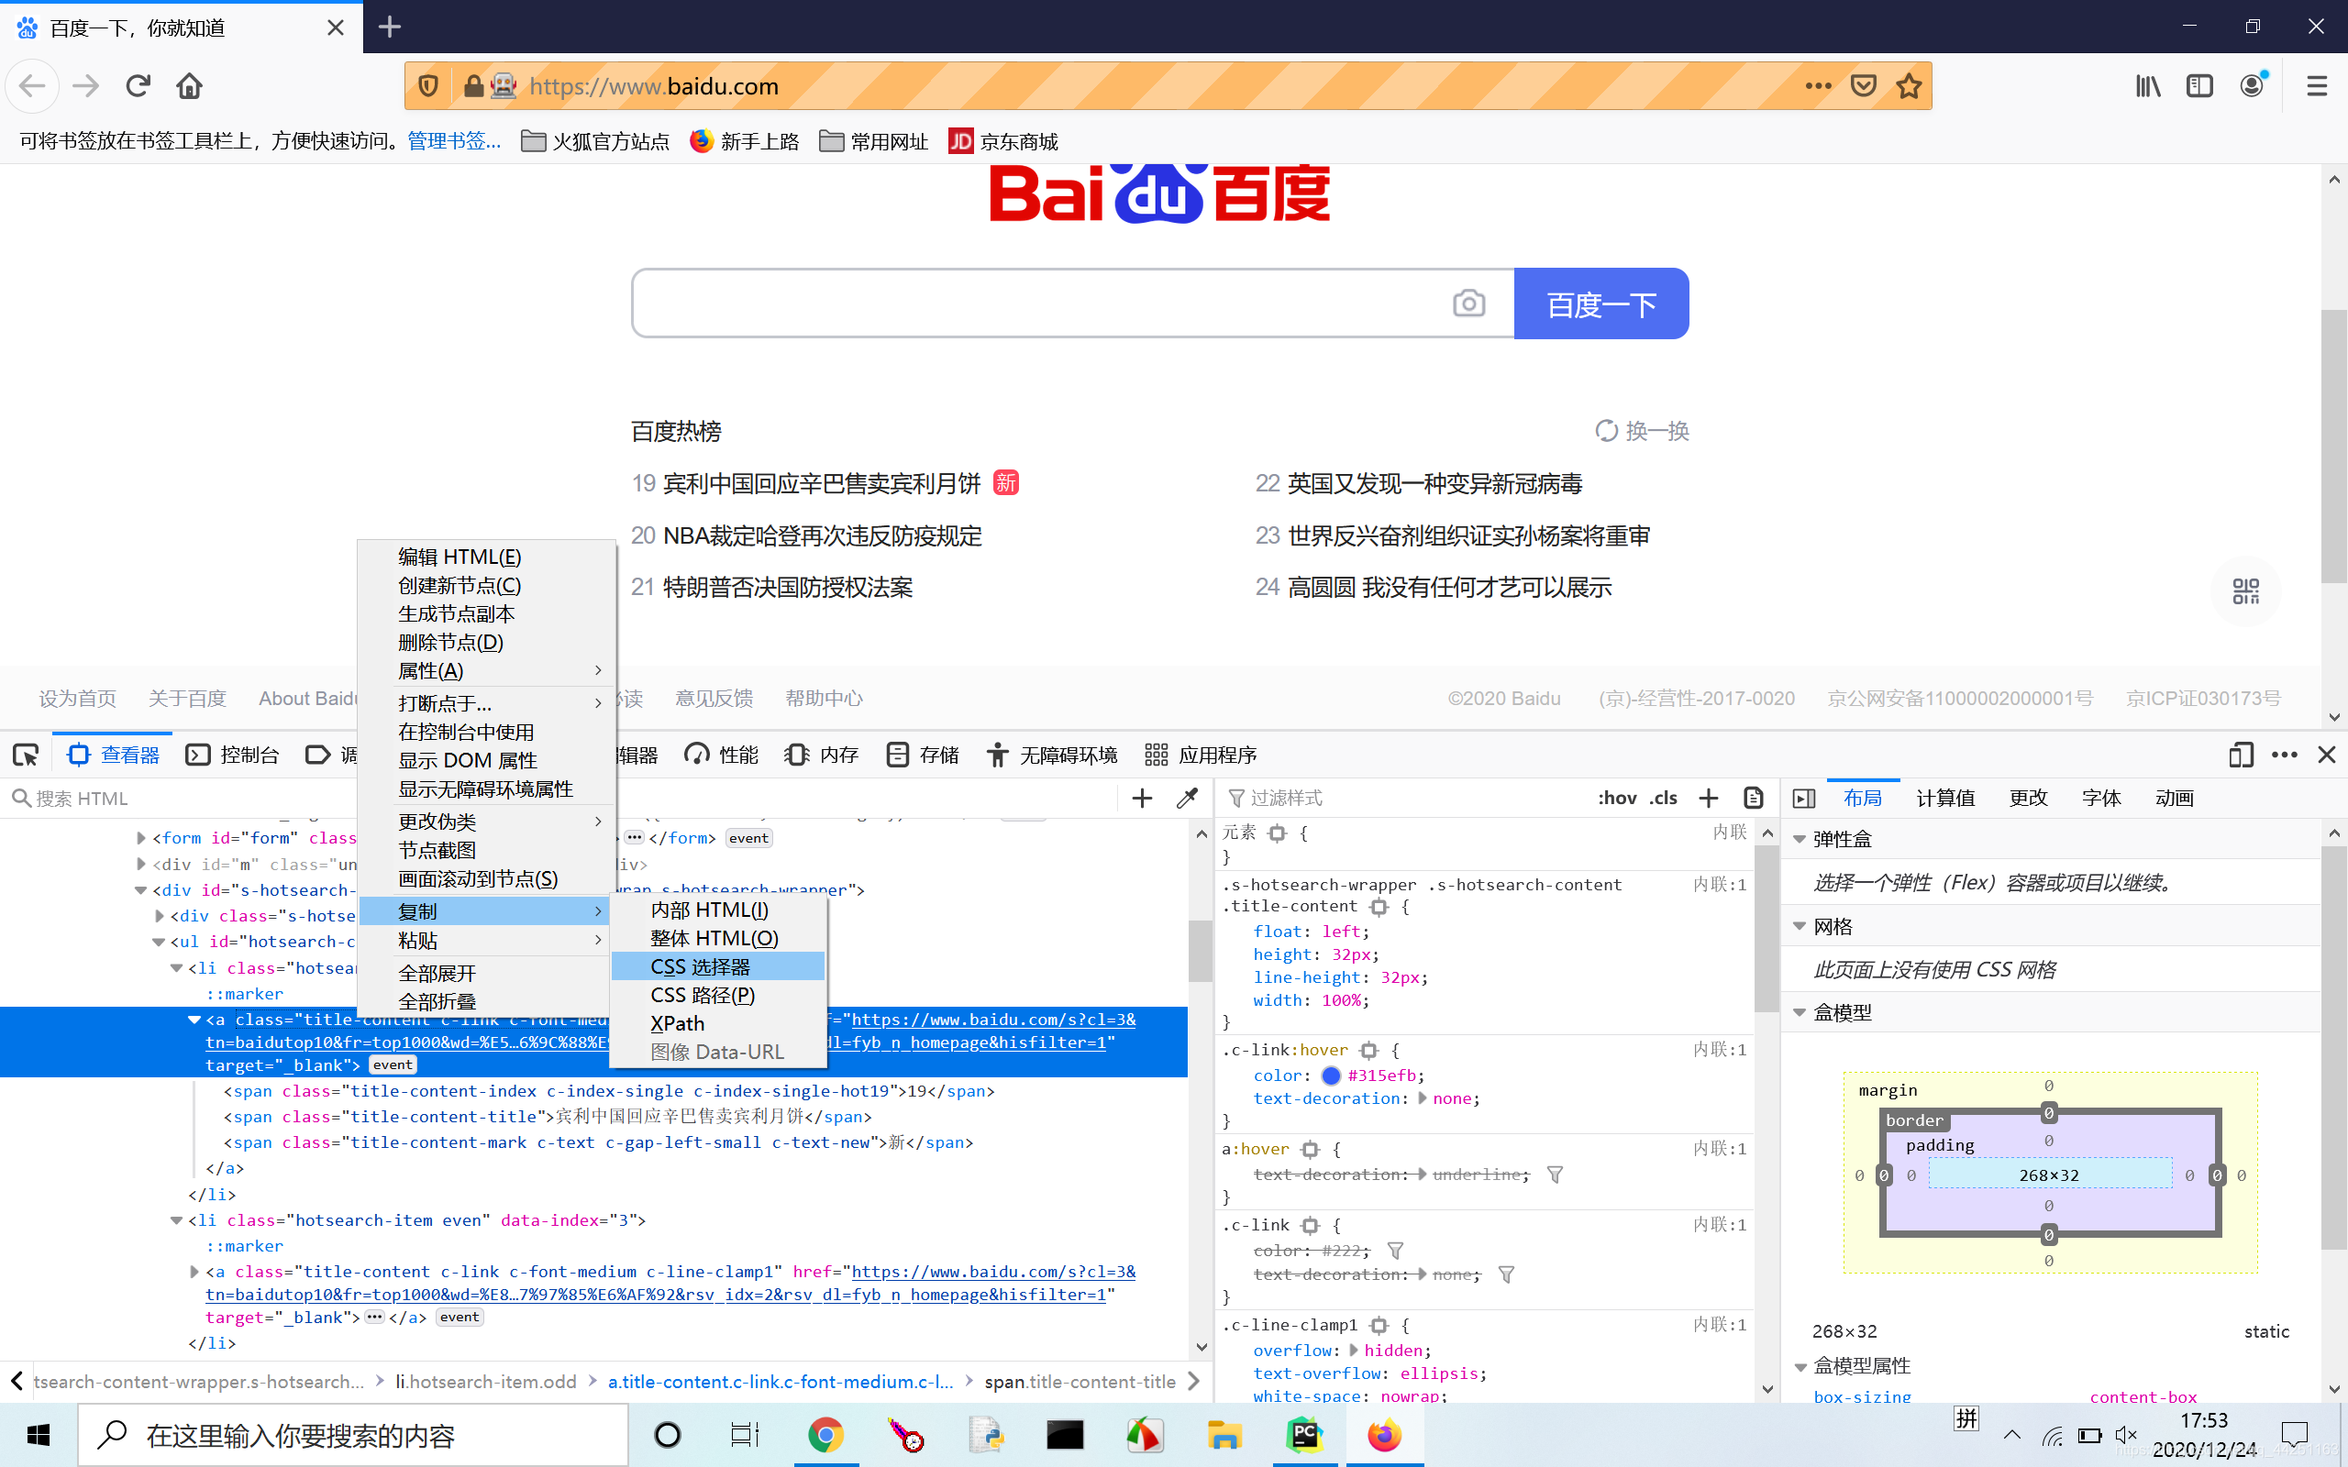Save page to Pocket
The width and height of the screenshot is (2348, 1467).
click(1863, 86)
